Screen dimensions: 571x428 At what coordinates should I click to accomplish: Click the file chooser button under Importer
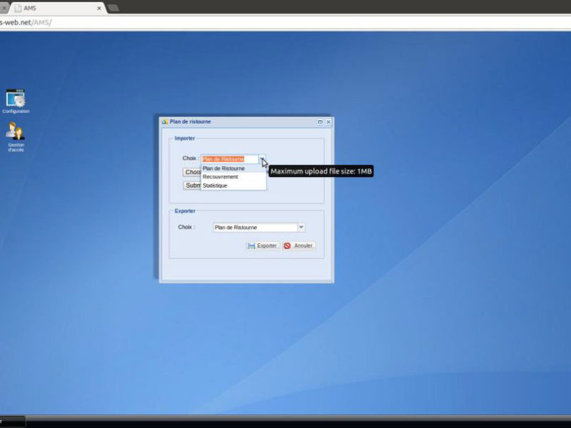click(192, 172)
